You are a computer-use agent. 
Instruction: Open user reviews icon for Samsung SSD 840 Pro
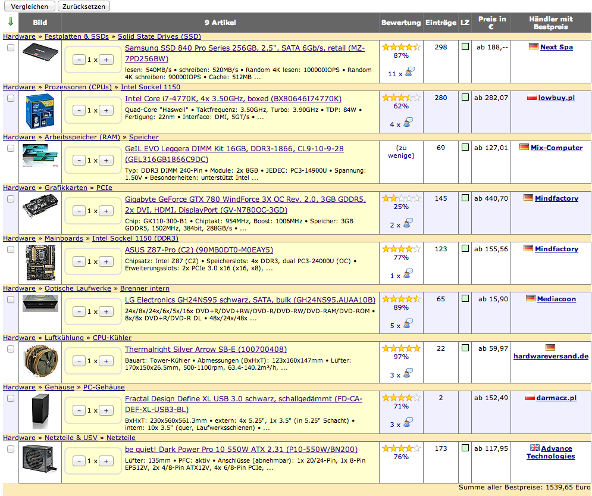[x=410, y=72]
